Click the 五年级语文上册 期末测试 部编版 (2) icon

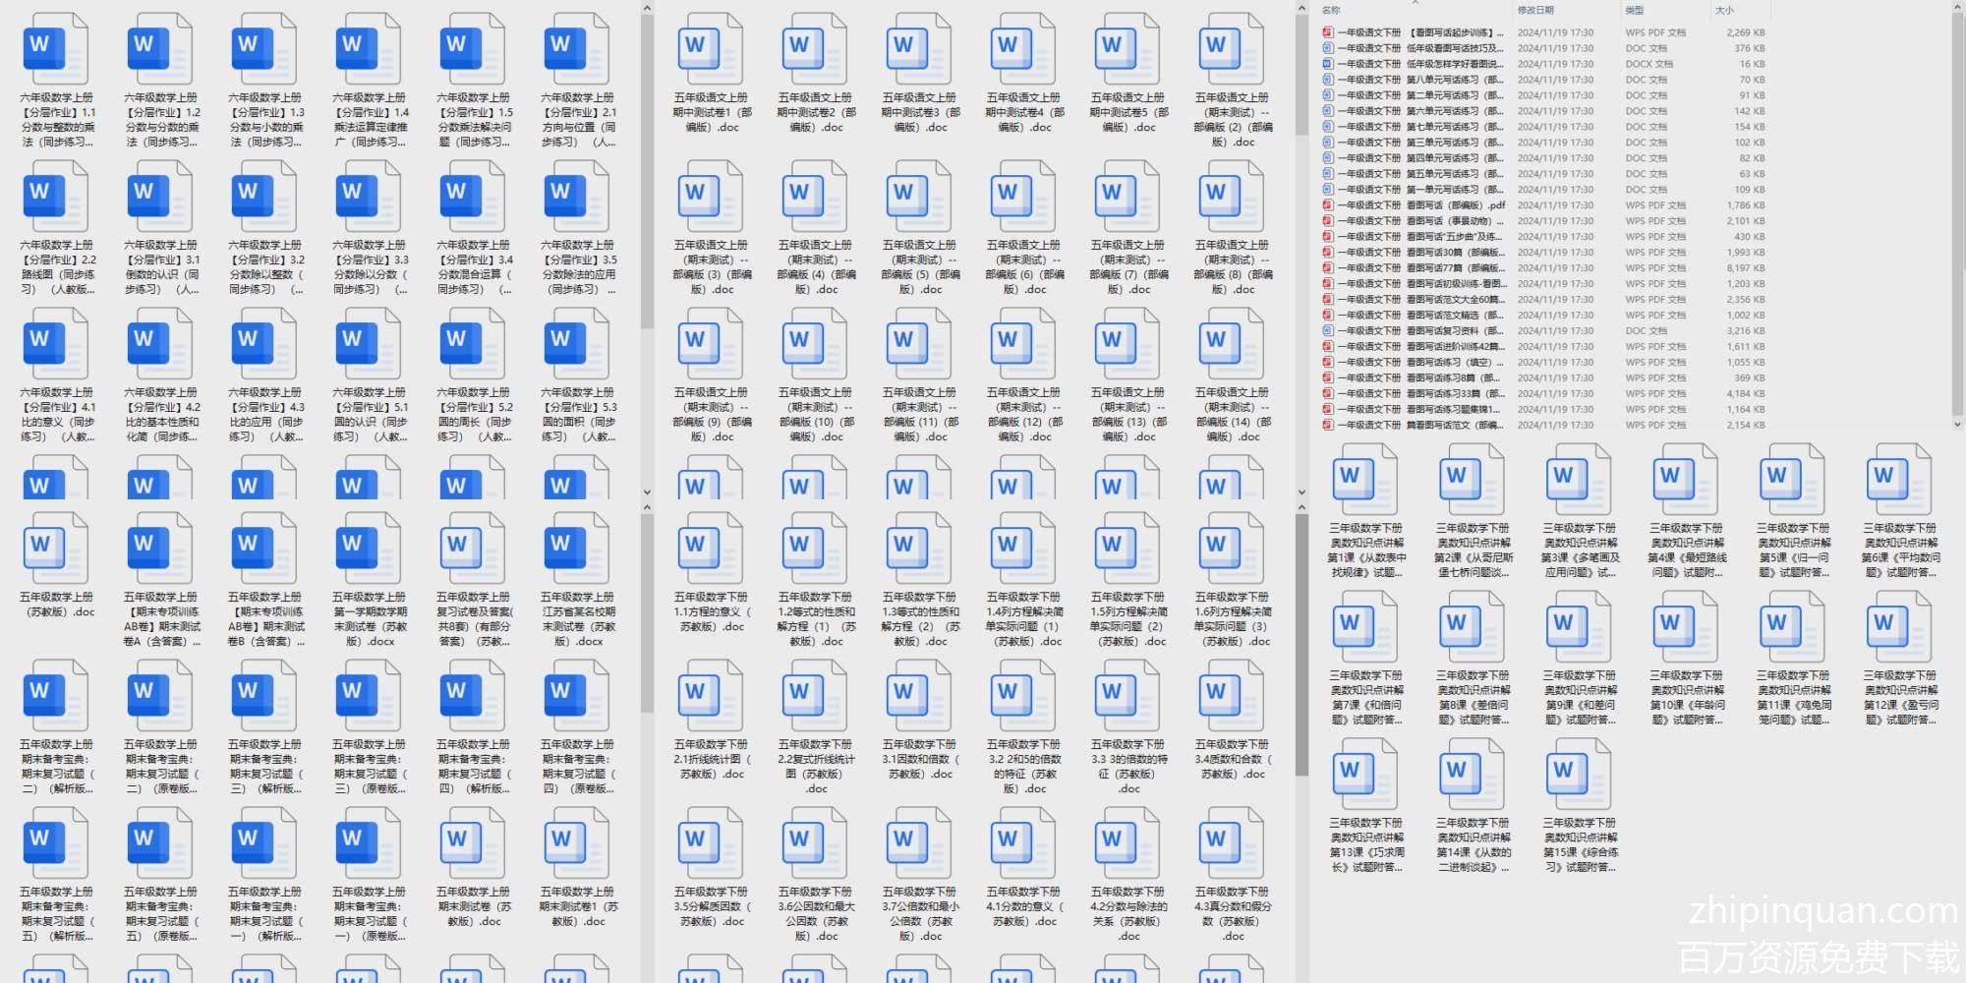(1234, 48)
